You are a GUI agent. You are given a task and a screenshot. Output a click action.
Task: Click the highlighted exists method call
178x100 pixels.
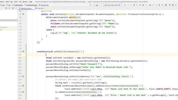[x=72, y=17]
